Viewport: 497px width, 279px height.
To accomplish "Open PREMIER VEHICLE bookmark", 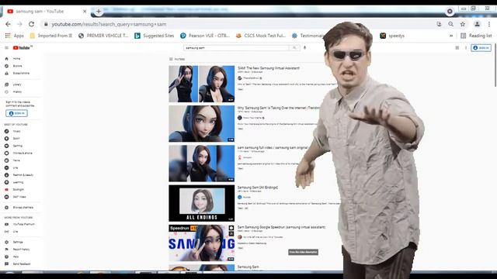I will click(x=103, y=36).
